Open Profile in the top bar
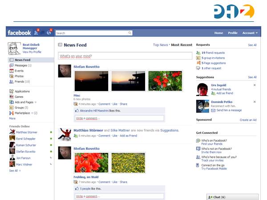The width and height of the screenshot is (267, 200). 233,33
